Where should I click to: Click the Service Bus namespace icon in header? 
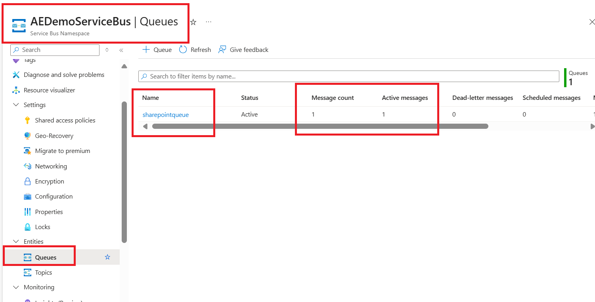19,26
